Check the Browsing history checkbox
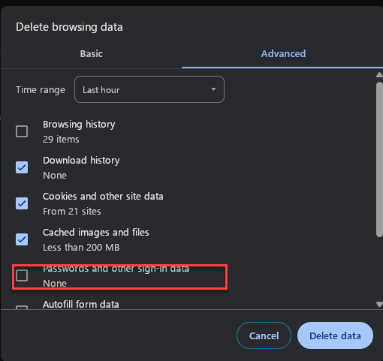The width and height of the screenshot is (383, 361). [22, 131]
